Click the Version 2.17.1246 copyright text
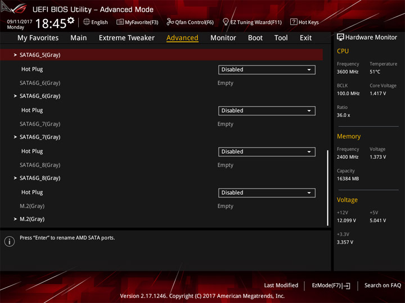Image resolution: width=405 pixels, height=303 pixels. point(202,296)
